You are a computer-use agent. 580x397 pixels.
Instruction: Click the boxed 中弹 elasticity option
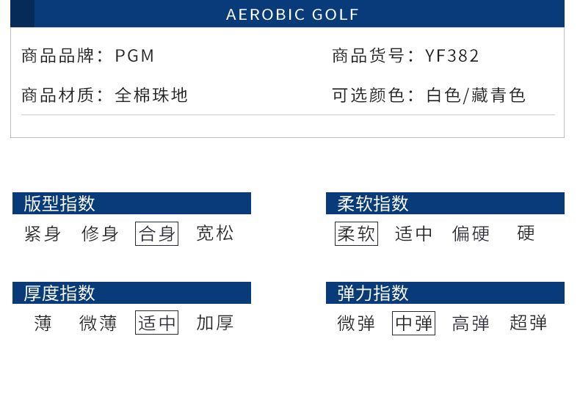[413, 323]
